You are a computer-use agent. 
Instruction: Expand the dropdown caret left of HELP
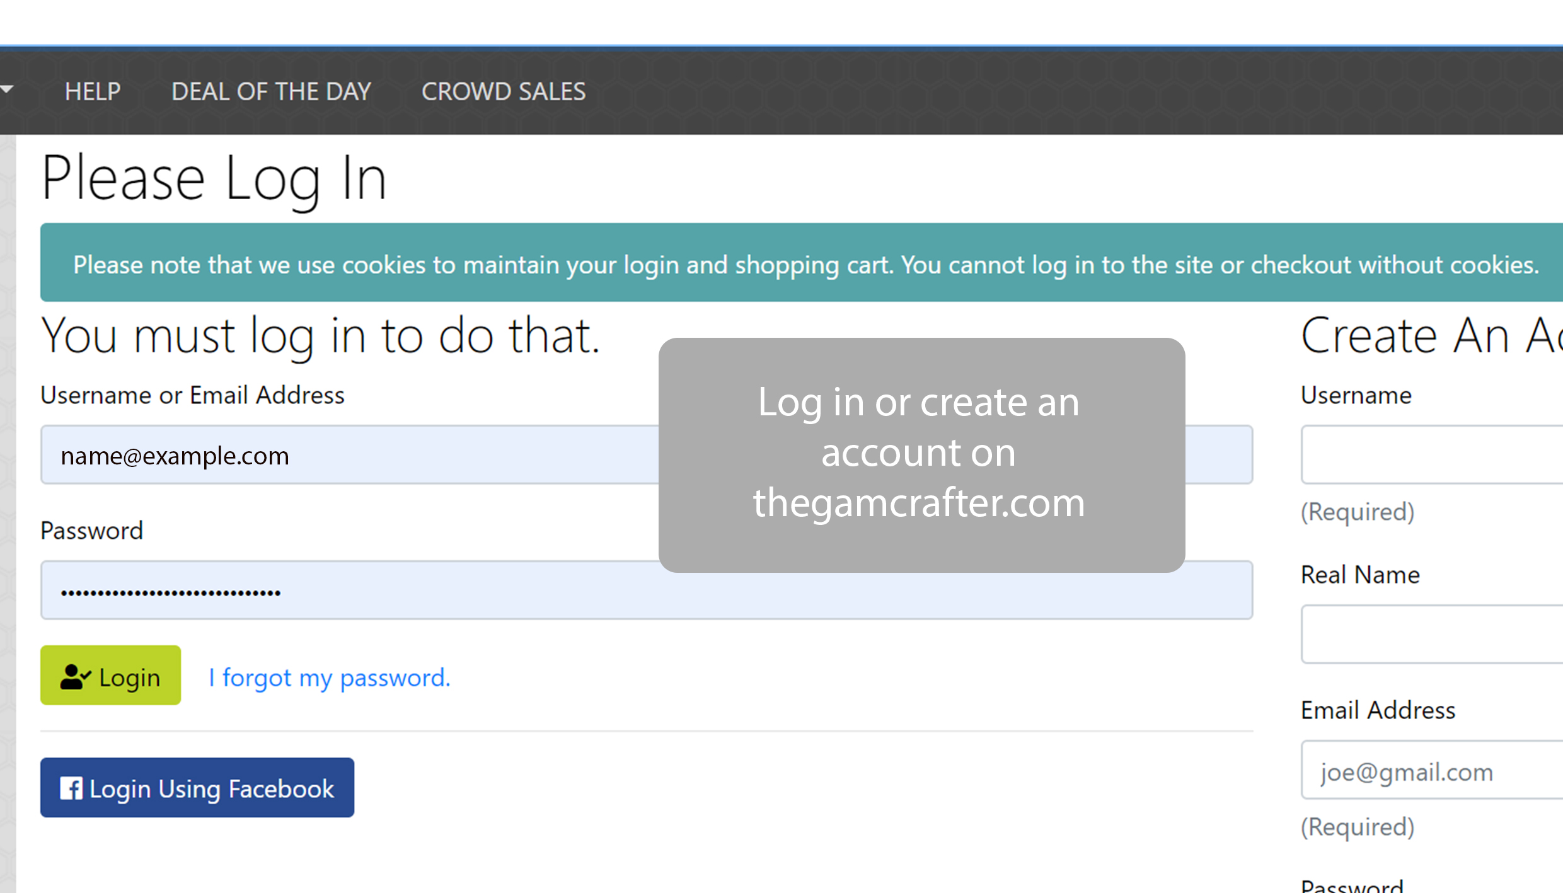(x=7, y=90)
